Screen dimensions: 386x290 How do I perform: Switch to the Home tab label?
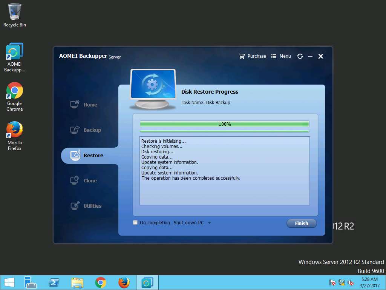point(90,105)
